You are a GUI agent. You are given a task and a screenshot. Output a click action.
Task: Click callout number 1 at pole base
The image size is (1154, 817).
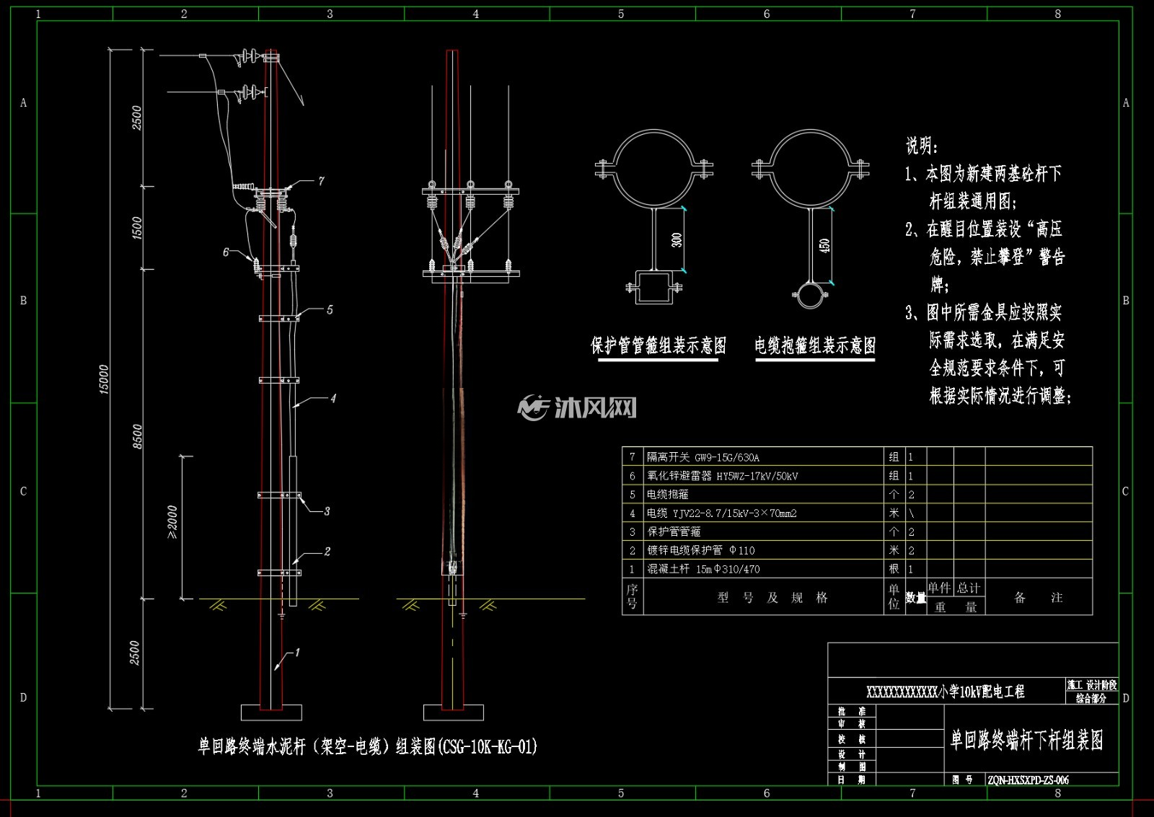pyautogui.click(x=296, y=653)
